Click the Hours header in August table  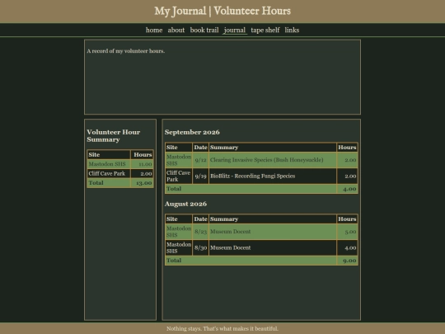coord(347,219)
